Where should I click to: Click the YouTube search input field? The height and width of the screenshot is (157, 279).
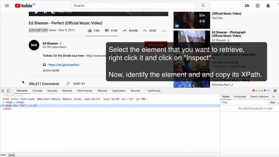pyautogui.click(x=134, y=6)
